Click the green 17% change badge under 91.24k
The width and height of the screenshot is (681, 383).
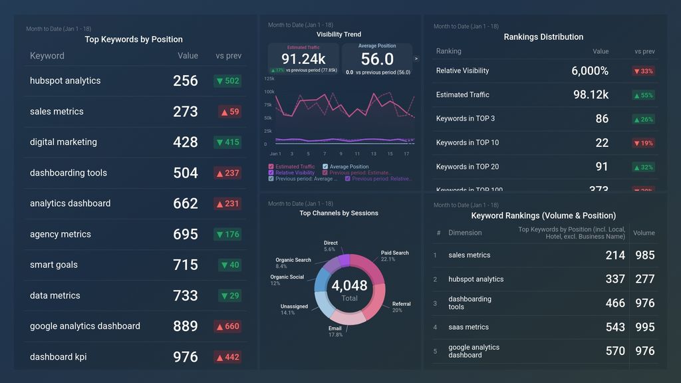[277, 70]
